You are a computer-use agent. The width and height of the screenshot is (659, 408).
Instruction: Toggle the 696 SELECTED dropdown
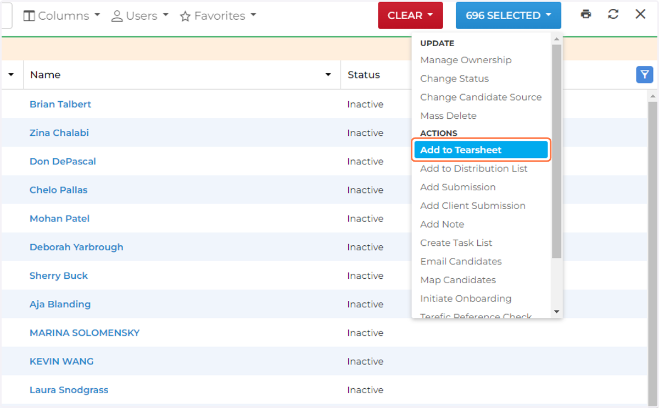coord(509,15)
